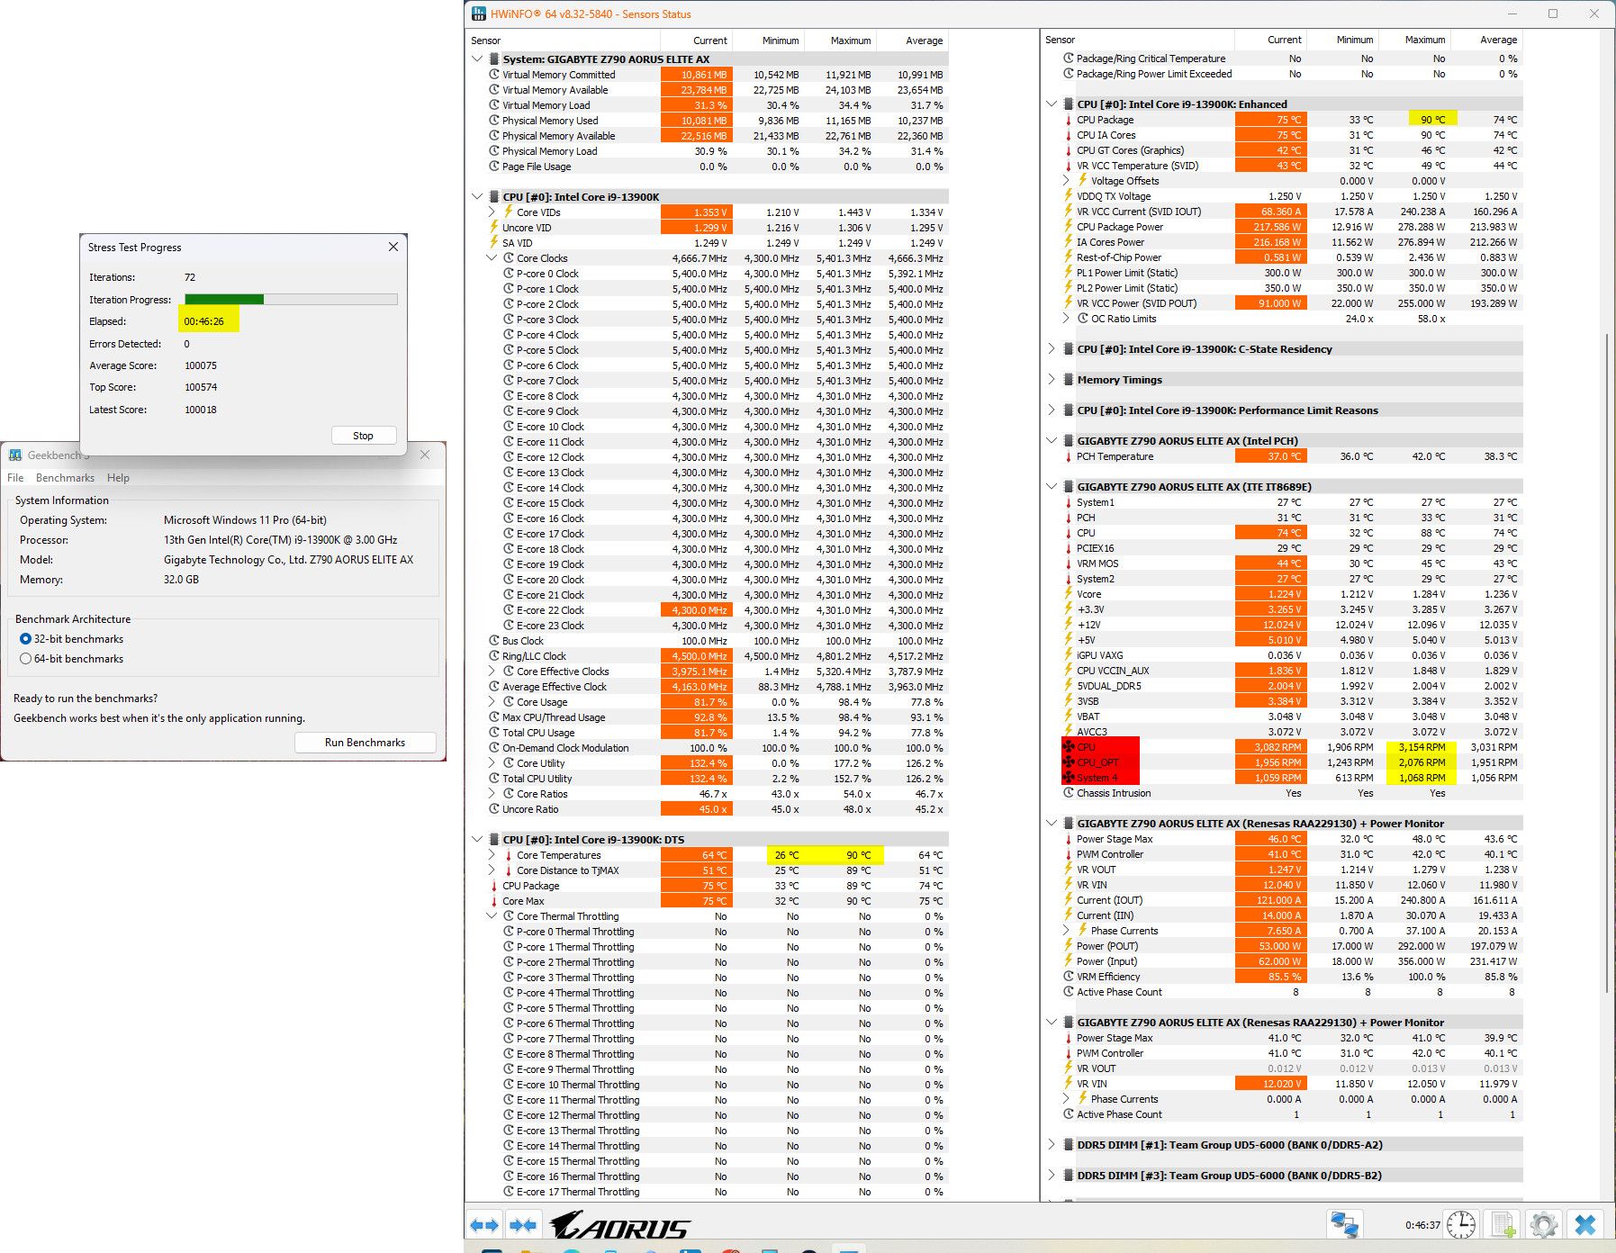This screenshot has width=1616, height=1253.
Task: Click the Iteration Progress bar
Action: point(291,300)
